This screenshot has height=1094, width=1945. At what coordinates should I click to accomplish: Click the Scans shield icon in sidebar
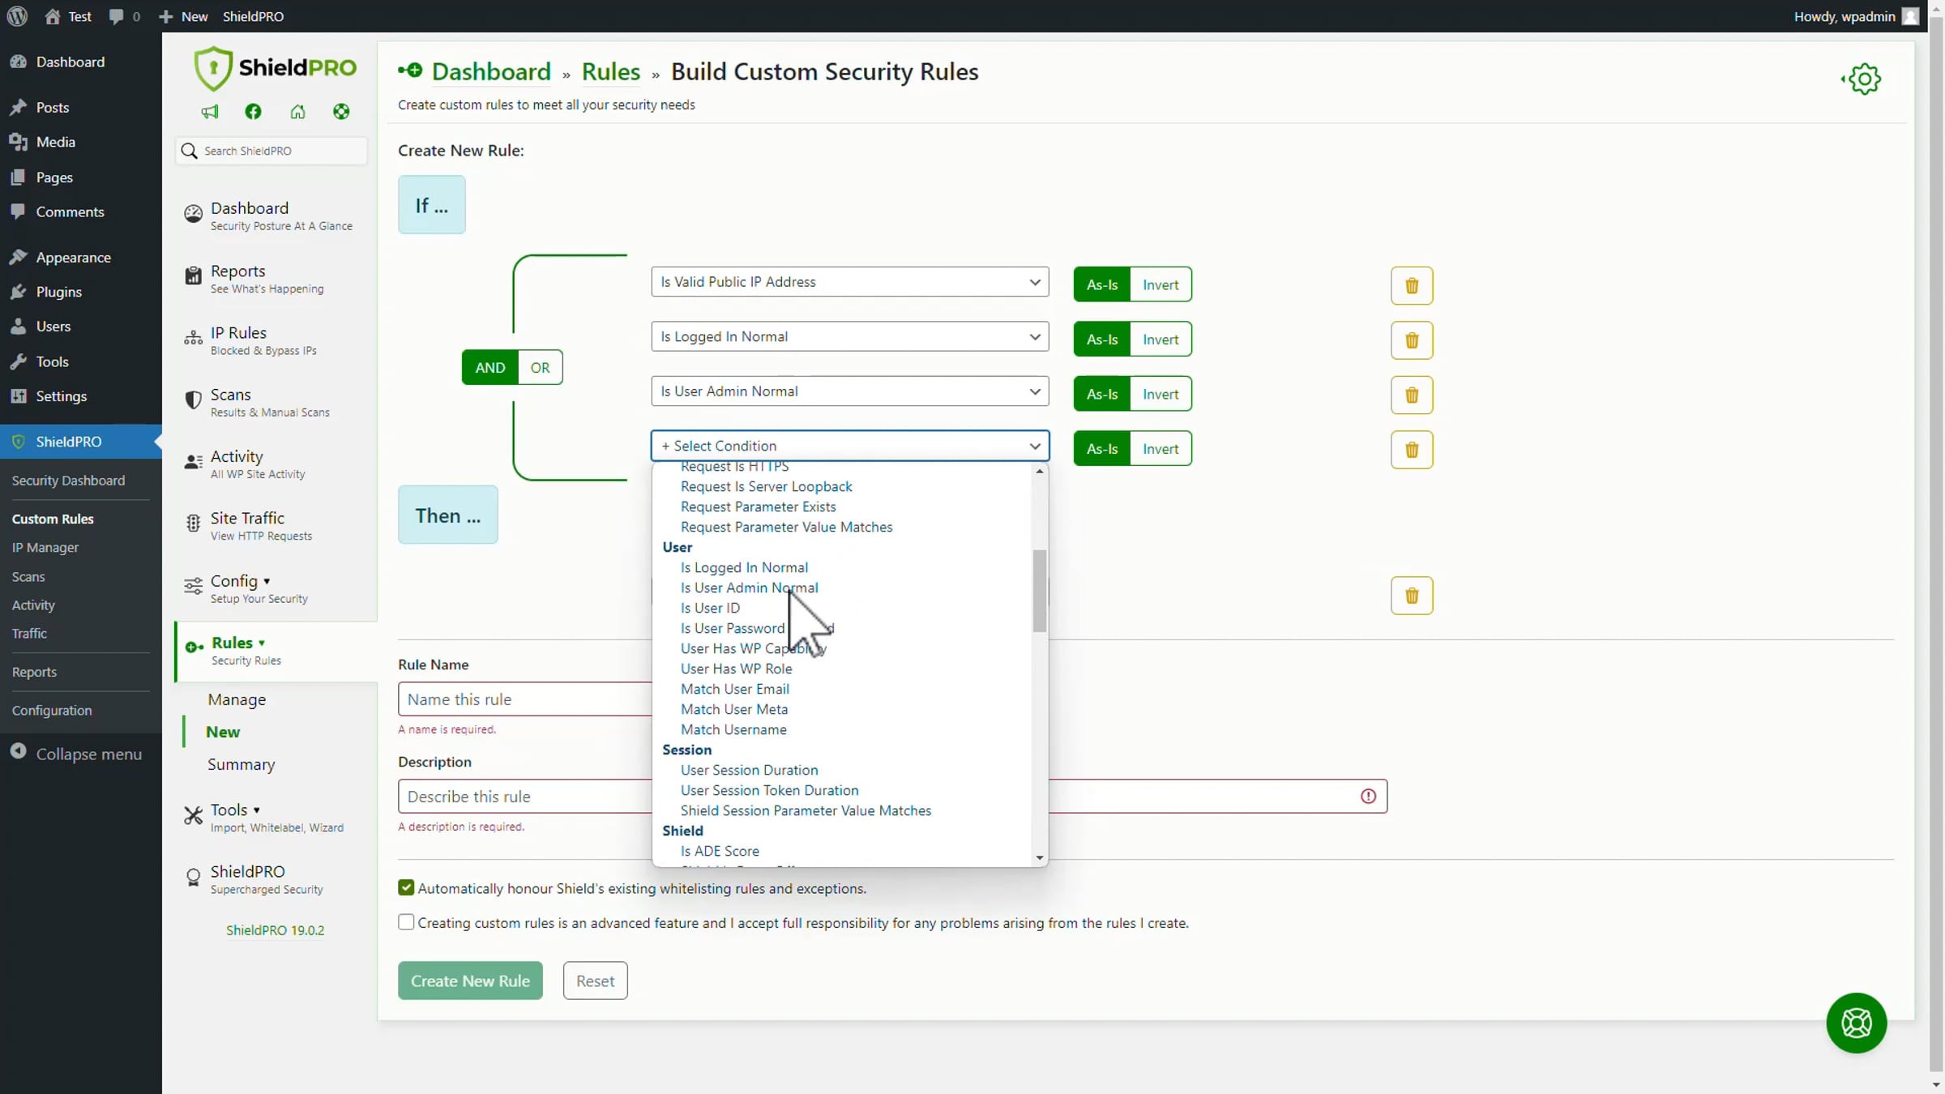pos(193,400)
